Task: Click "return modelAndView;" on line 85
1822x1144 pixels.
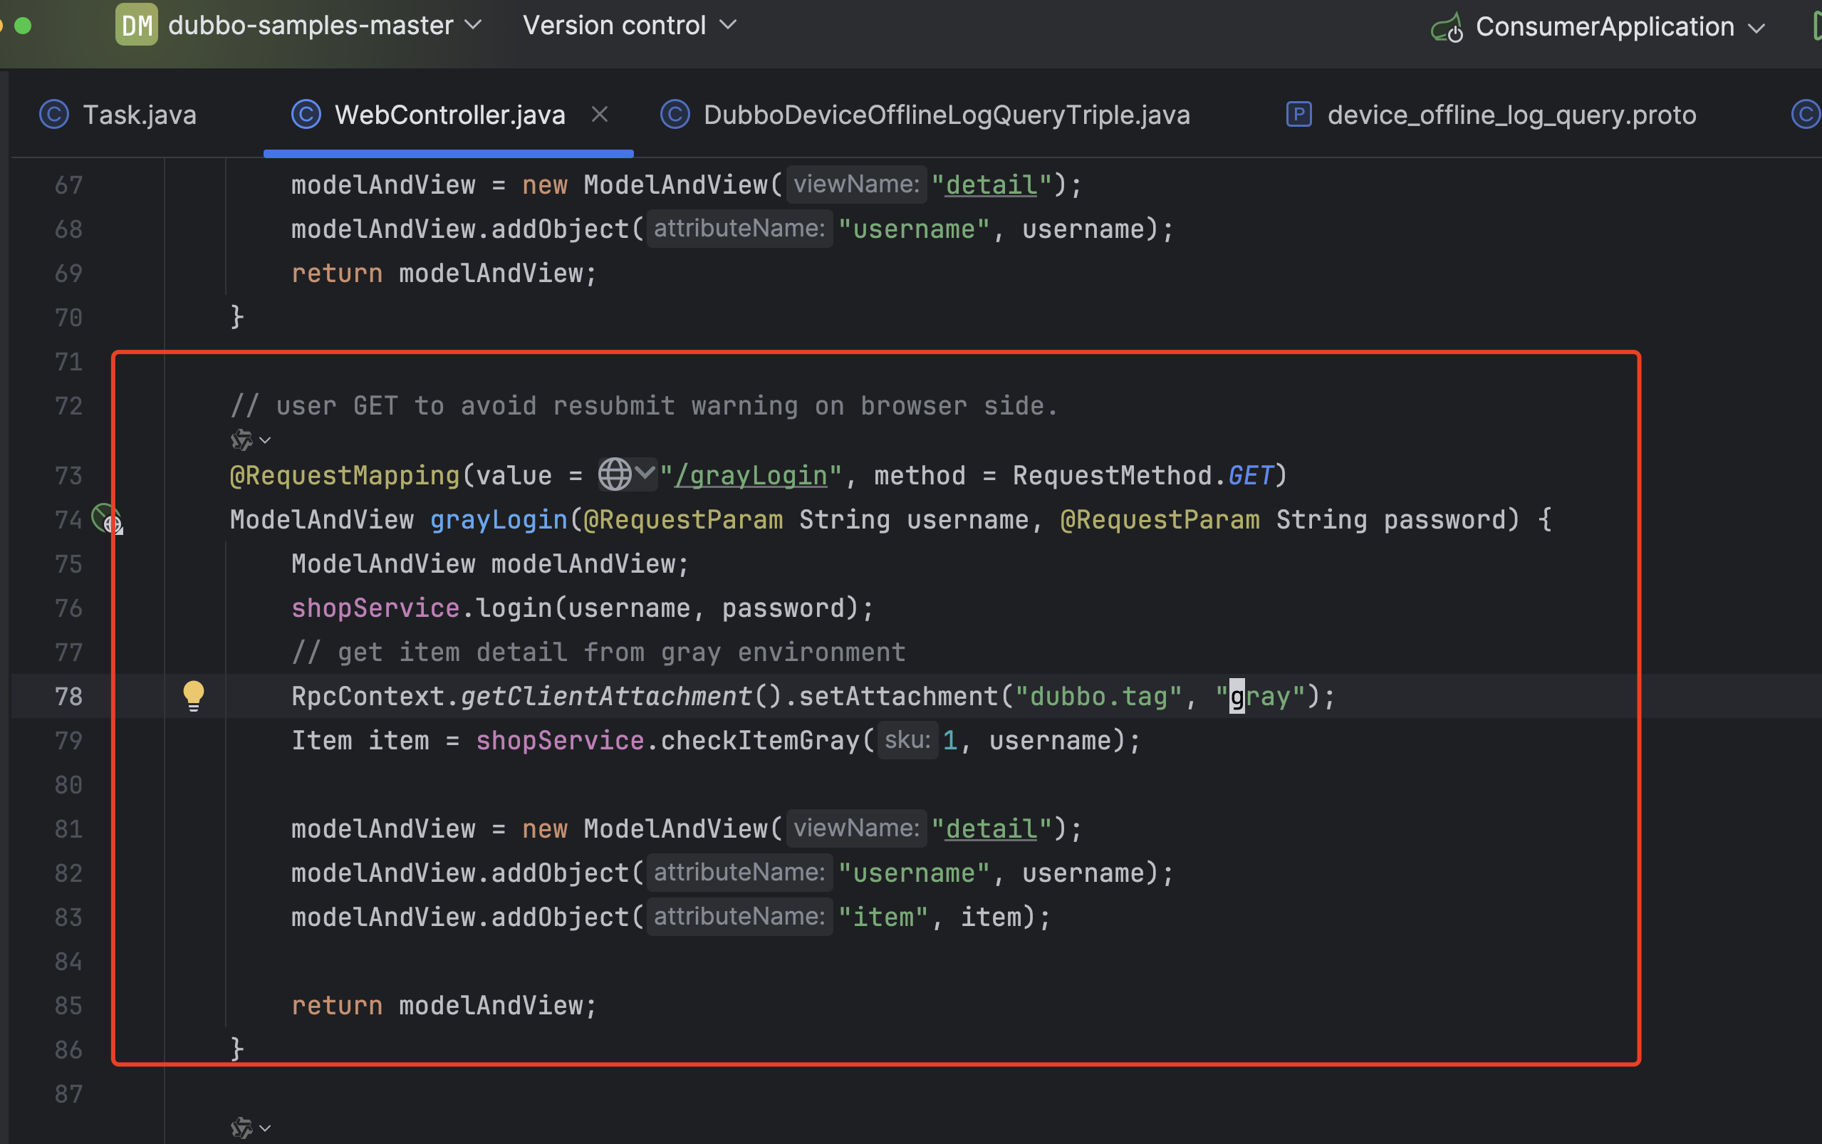Action: click(444, 1006)
